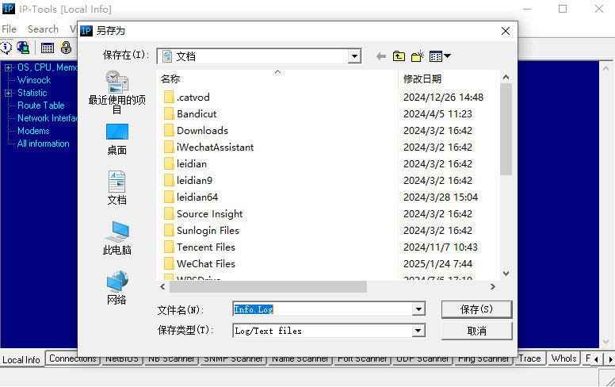Viewport: 615px width, 387px height.
Task: Go up one folder level in the dialog
Action: click(399, 56)
